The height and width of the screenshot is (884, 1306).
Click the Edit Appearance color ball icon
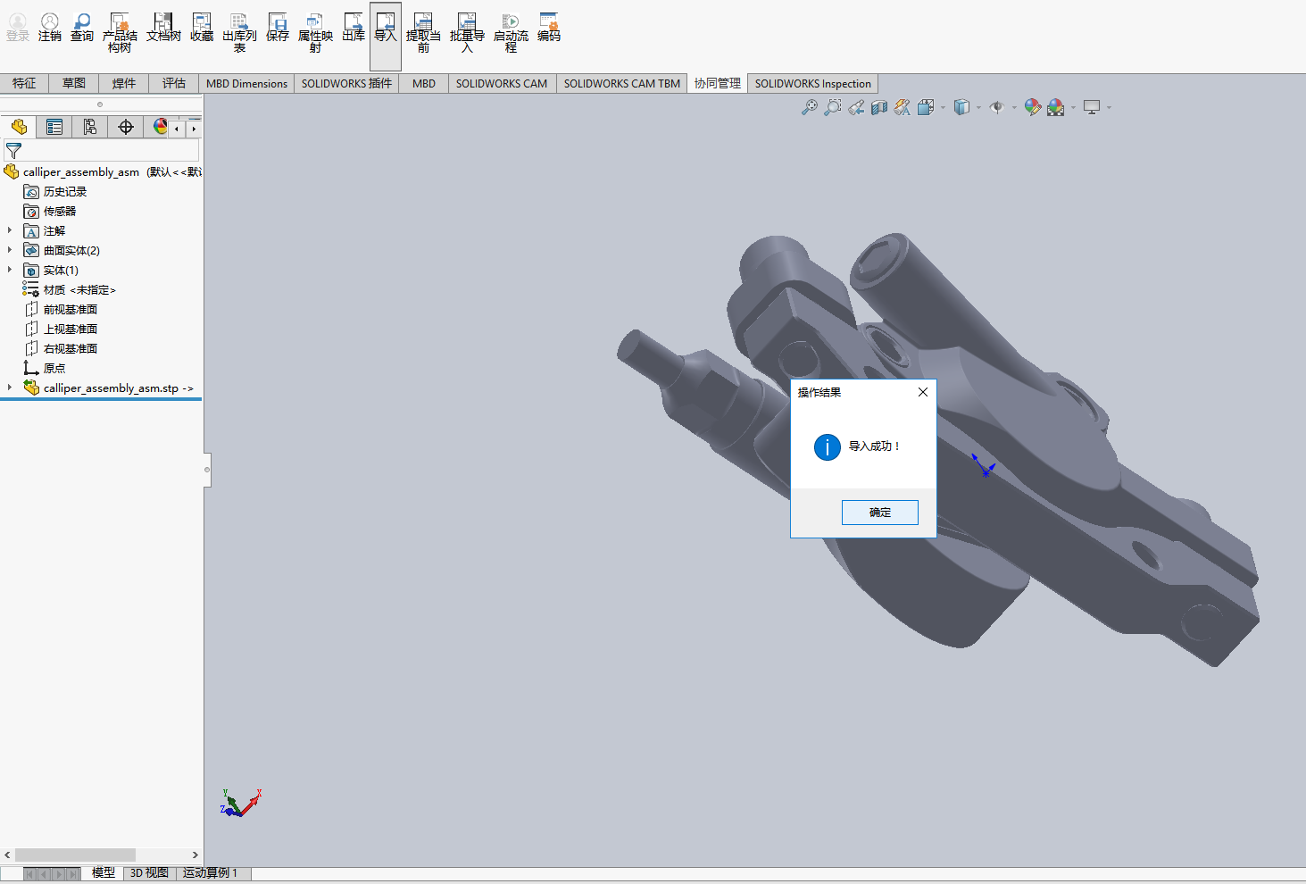click(x=1032, y=107)
